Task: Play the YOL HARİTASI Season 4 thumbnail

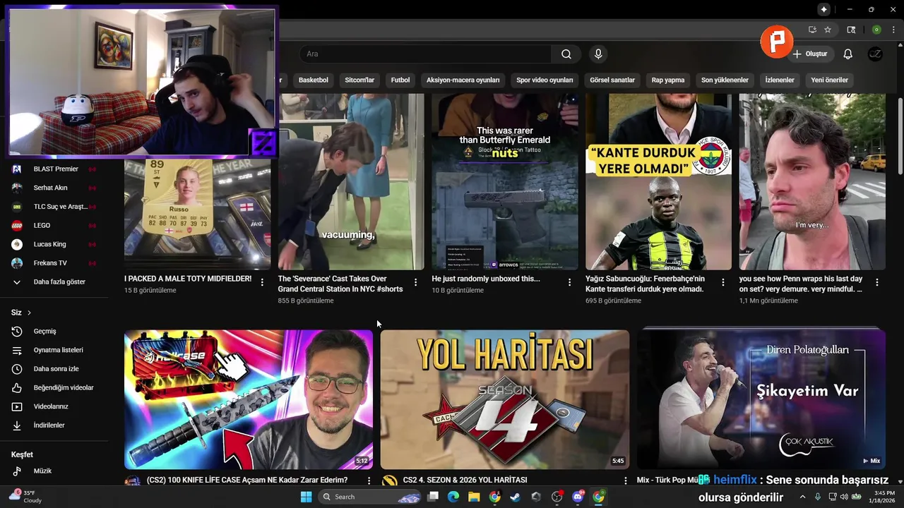Action: coord(504,399)
